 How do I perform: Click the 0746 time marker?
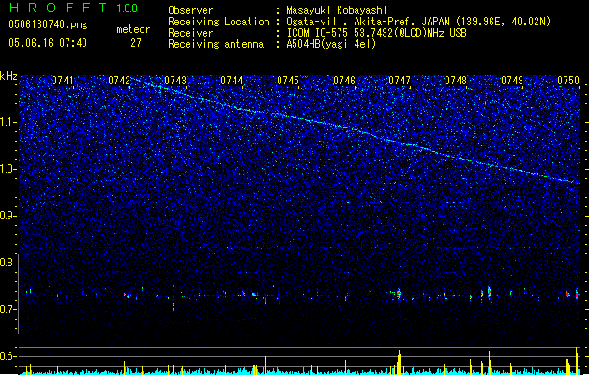(x=344, y=81)
